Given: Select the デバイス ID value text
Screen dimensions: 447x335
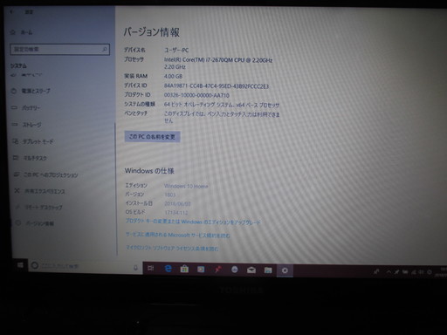Looking at the screenshot, I should coord(217,86).
